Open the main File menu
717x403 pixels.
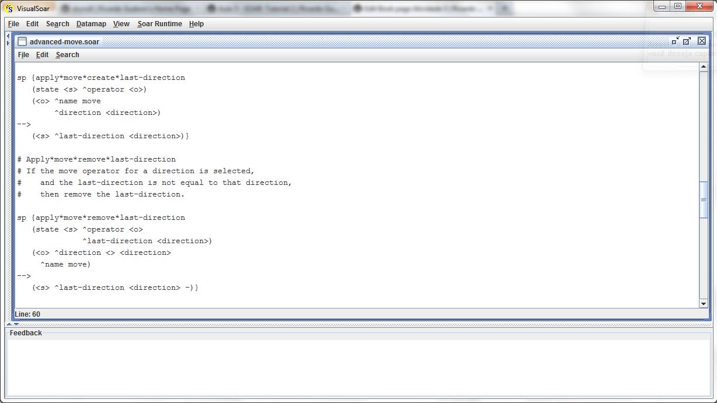(13, 24)
